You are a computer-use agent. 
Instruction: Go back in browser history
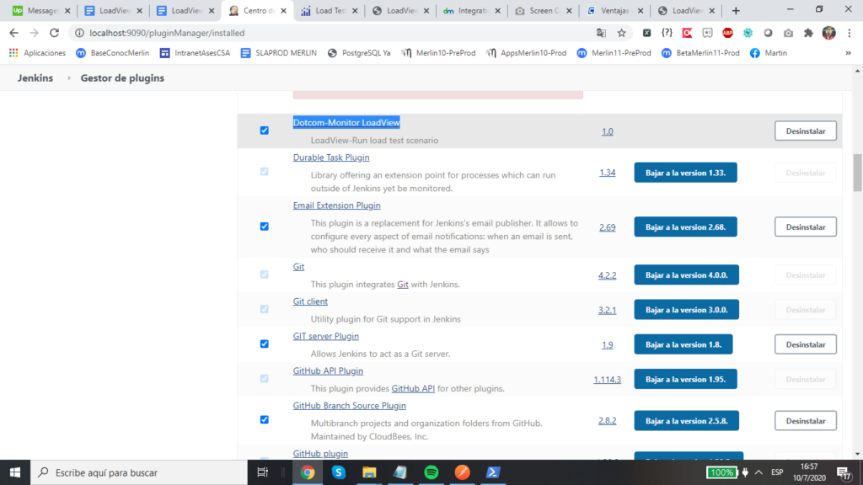coord(13,33)
